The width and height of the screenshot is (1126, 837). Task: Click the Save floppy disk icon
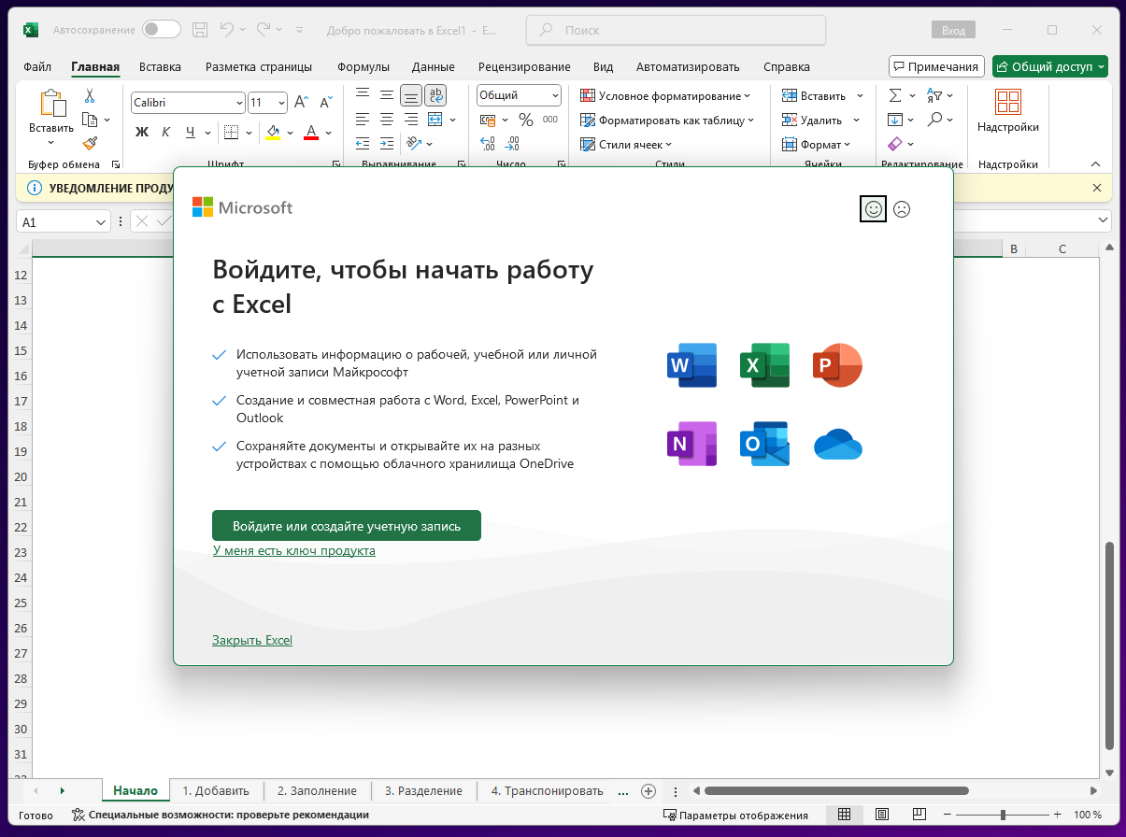[200, 30]
